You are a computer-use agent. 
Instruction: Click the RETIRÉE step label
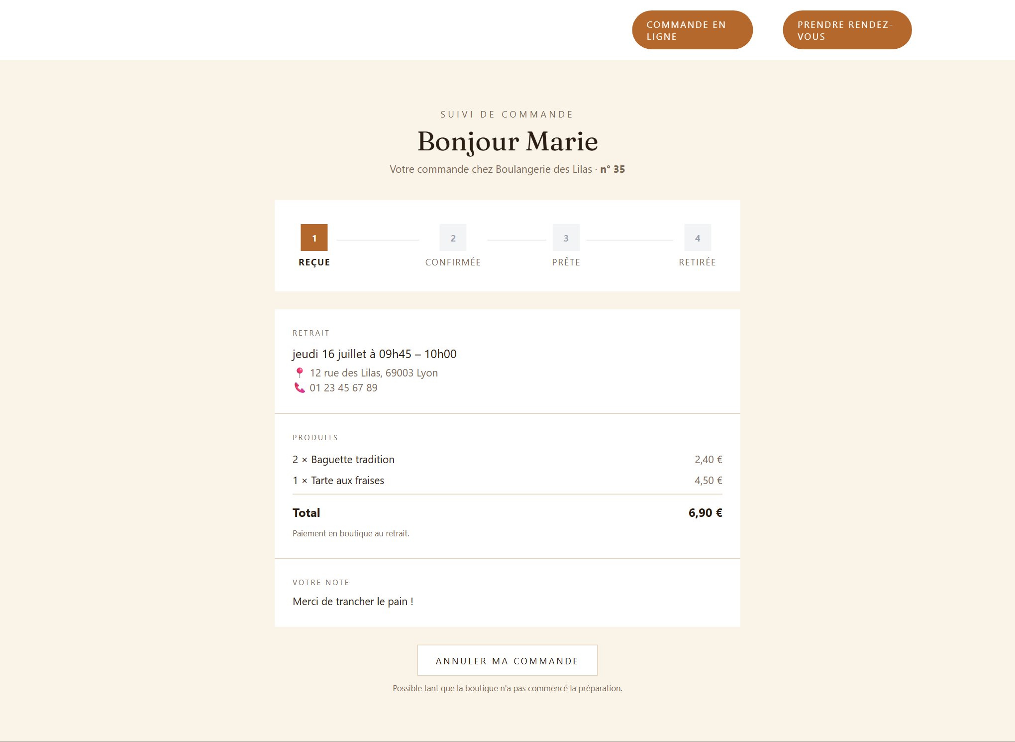coord(698,262)
